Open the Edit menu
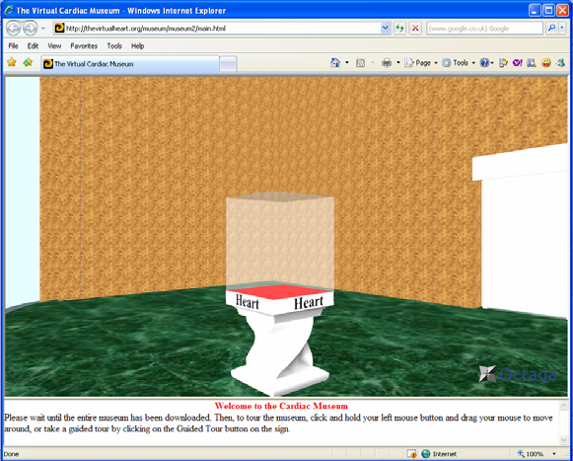Viewport: 573px width, 461px height. pos(33,46)
